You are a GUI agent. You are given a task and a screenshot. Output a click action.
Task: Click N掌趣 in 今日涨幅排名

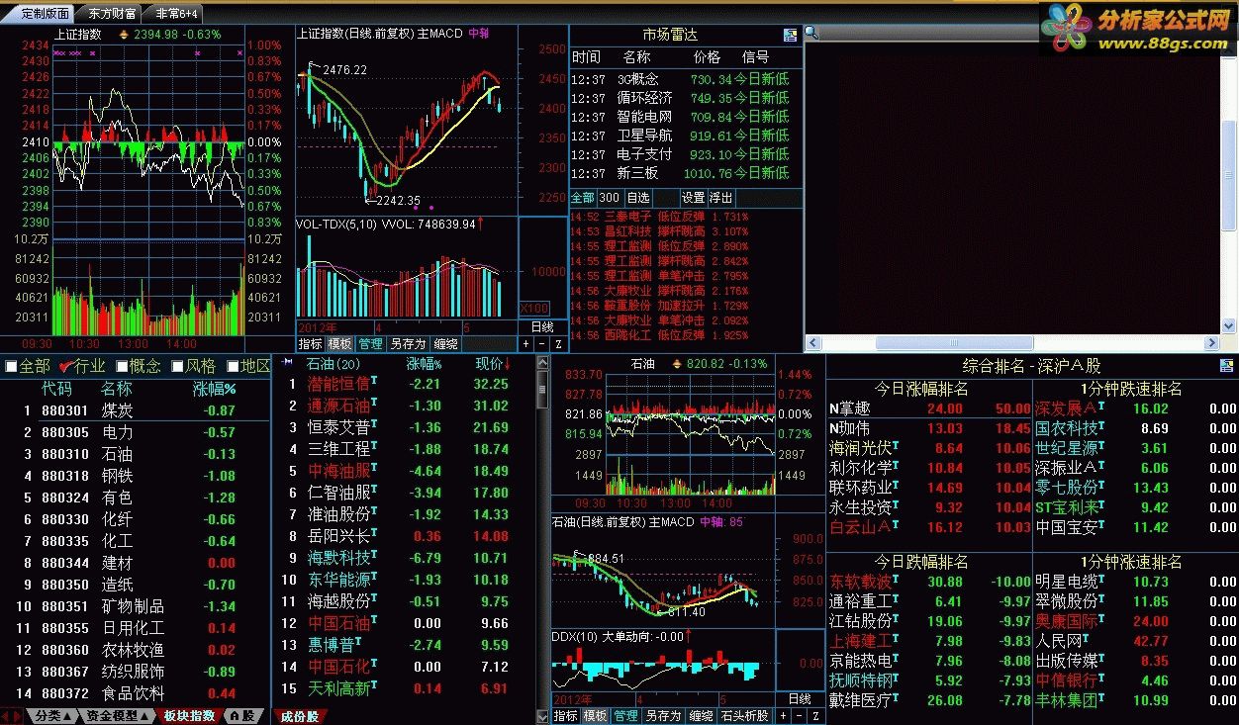pyautogui.click(x=849, y=408)
